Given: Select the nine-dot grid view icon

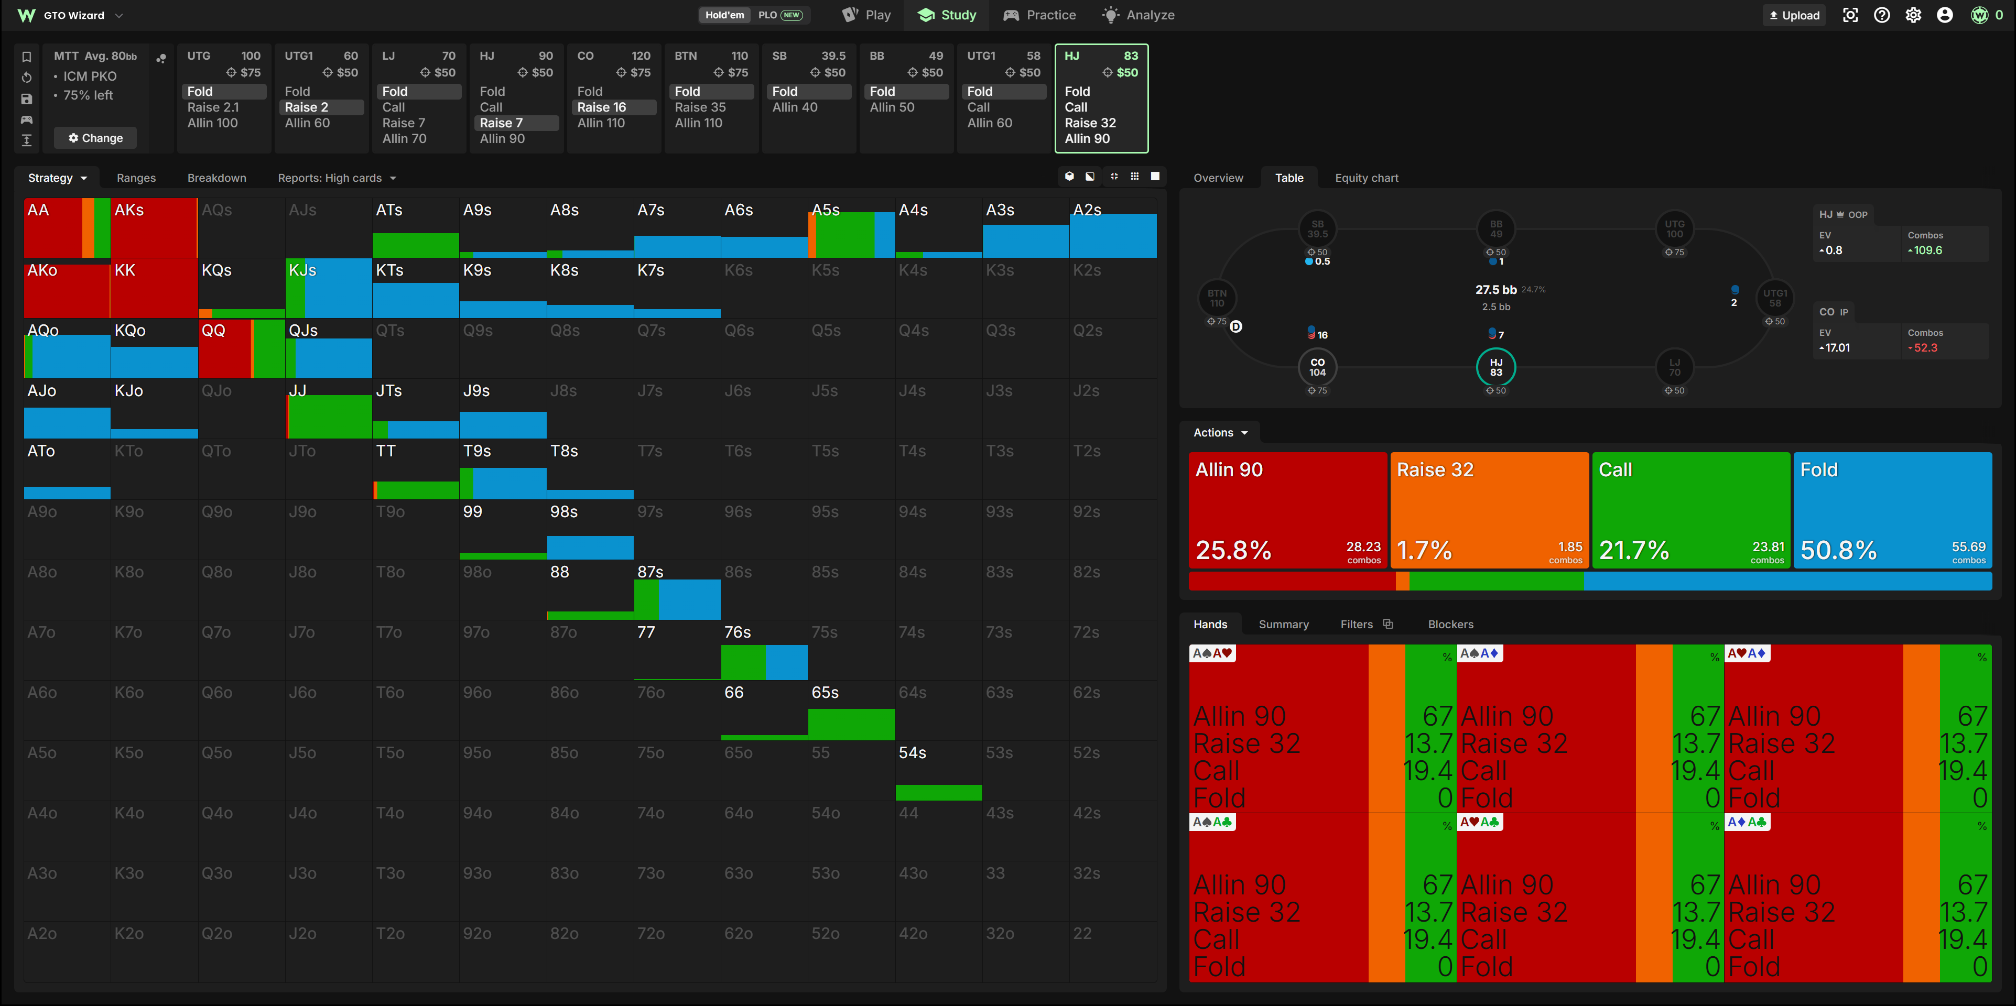Looking at the screenshot, I should 1135,177.
